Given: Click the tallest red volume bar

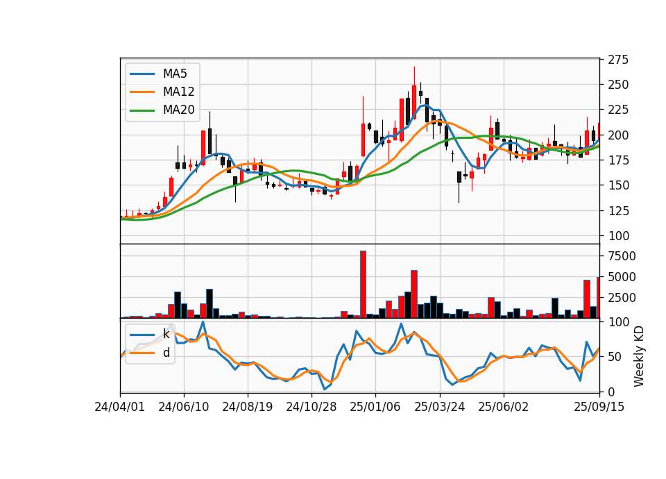Looking at the screenshot, I should click(x=363, y=285).
